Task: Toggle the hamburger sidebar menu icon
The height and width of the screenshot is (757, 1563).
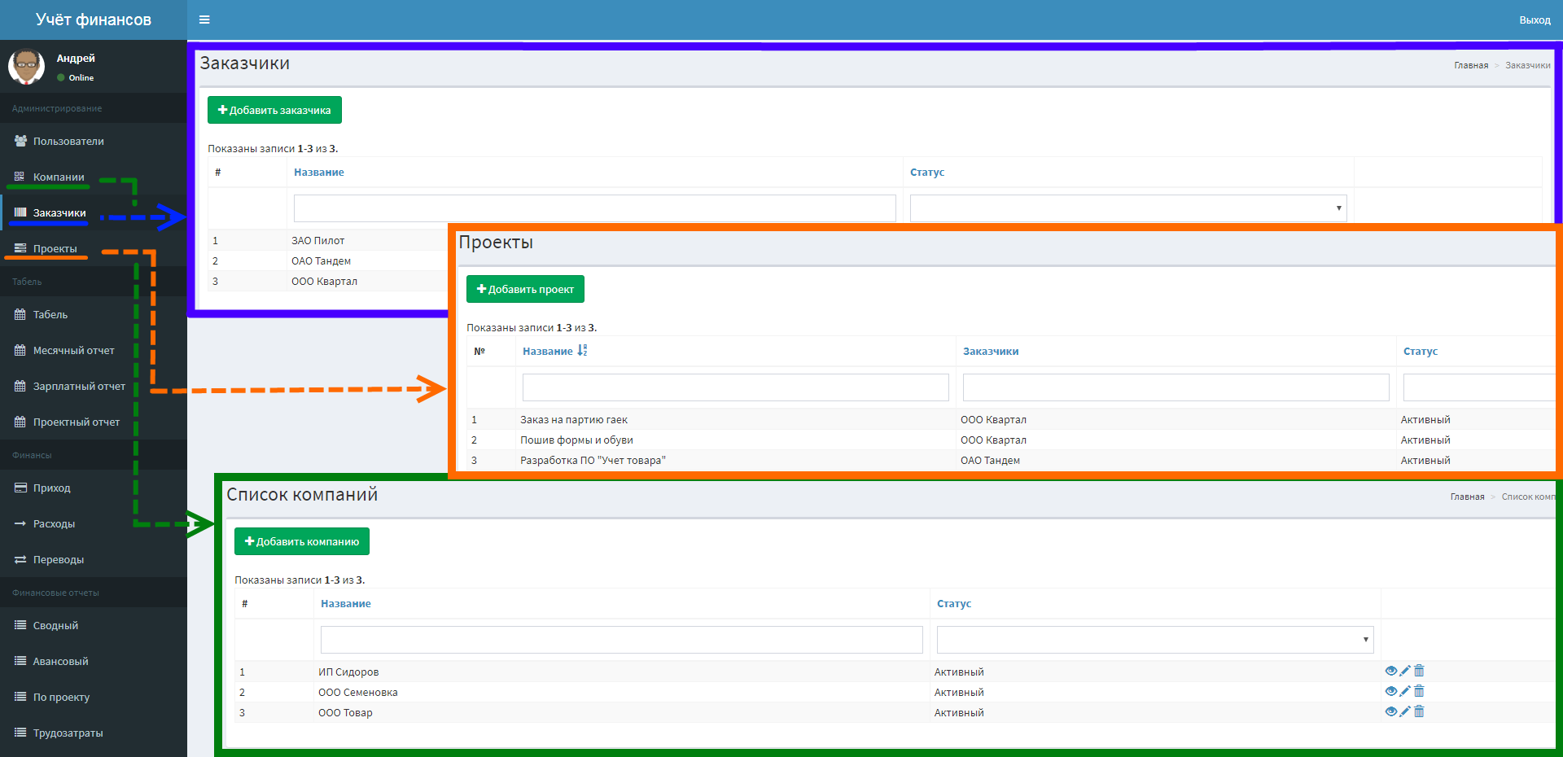Action: coord(204,20)
